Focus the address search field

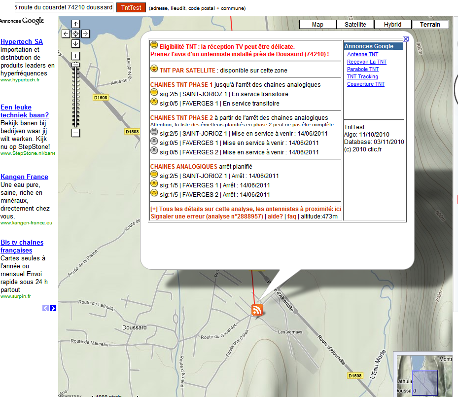point(64,7)
